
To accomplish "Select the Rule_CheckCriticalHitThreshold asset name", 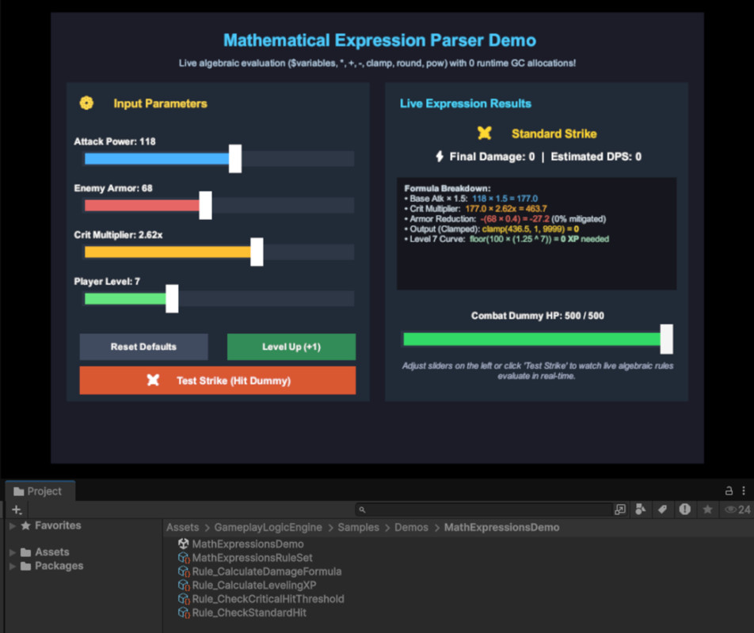I will pyautogui.click(x=268, y=599).
